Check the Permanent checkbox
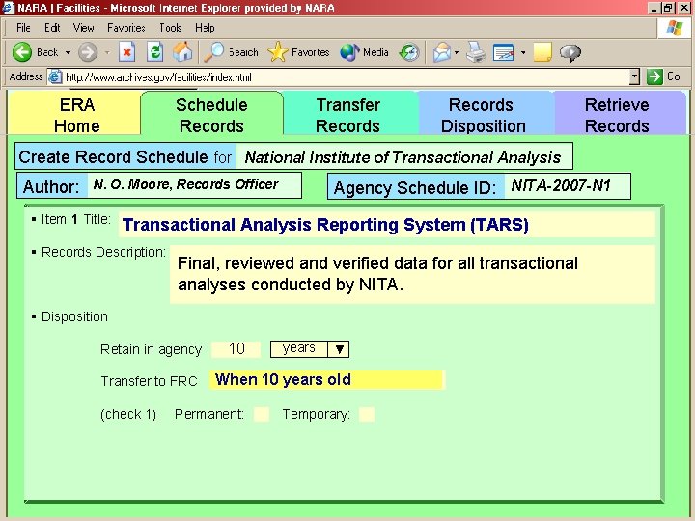 pos(261,414)
